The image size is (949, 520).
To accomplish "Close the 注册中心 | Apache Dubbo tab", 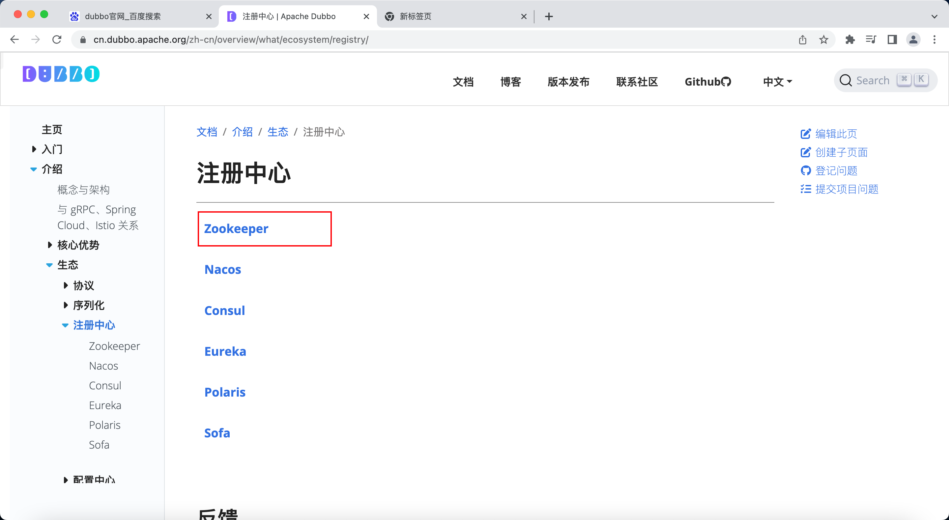I will pos(366,16).
